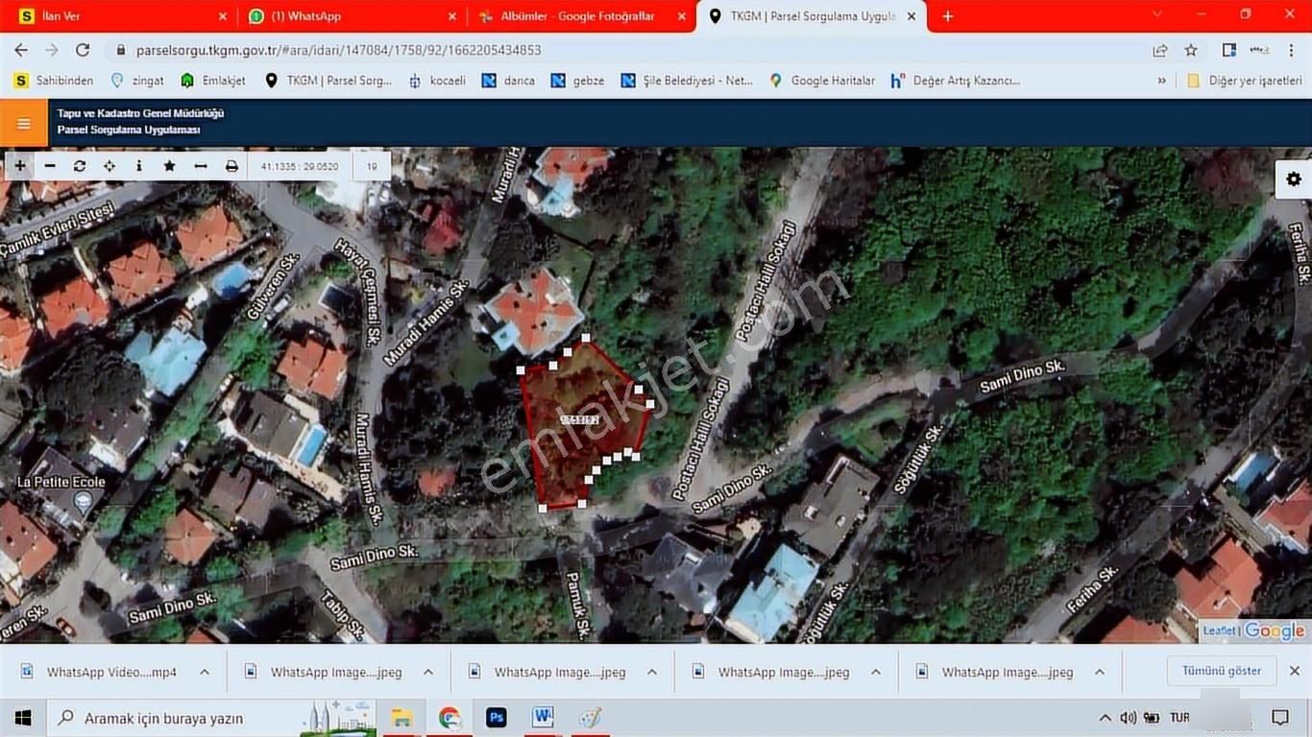Open the Google Haritalar bookmark
The image size is (1312, 737).
tap(821, 81)
